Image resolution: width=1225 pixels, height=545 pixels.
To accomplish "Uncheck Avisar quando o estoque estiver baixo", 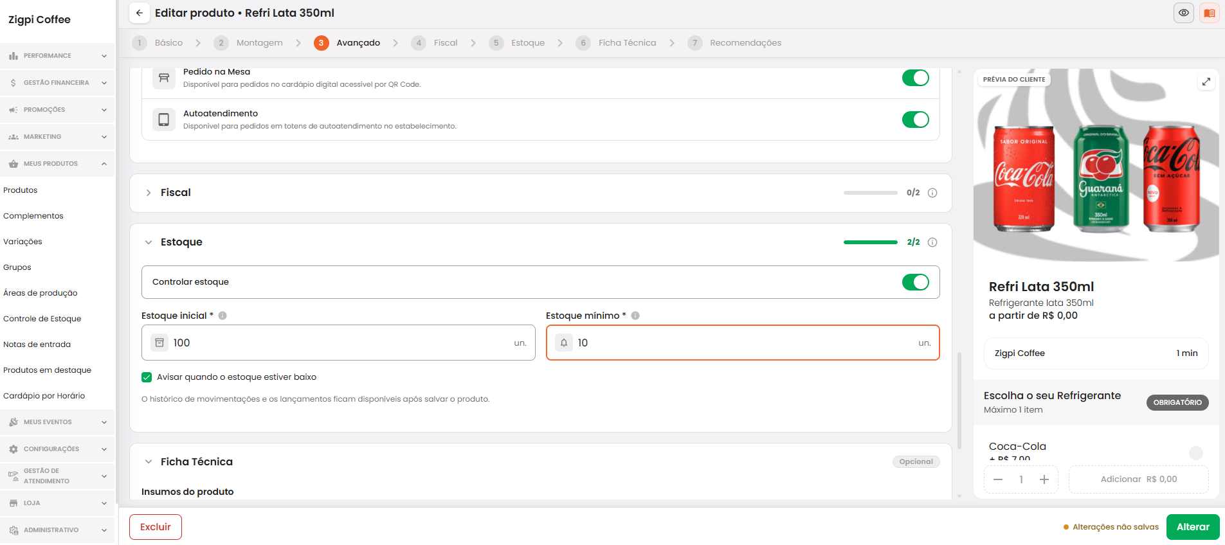I will tap(147, 377).
